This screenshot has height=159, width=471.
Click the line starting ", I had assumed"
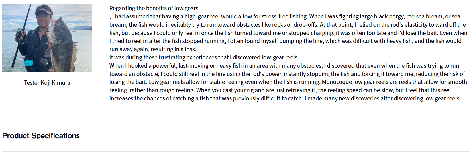[285, 16]
